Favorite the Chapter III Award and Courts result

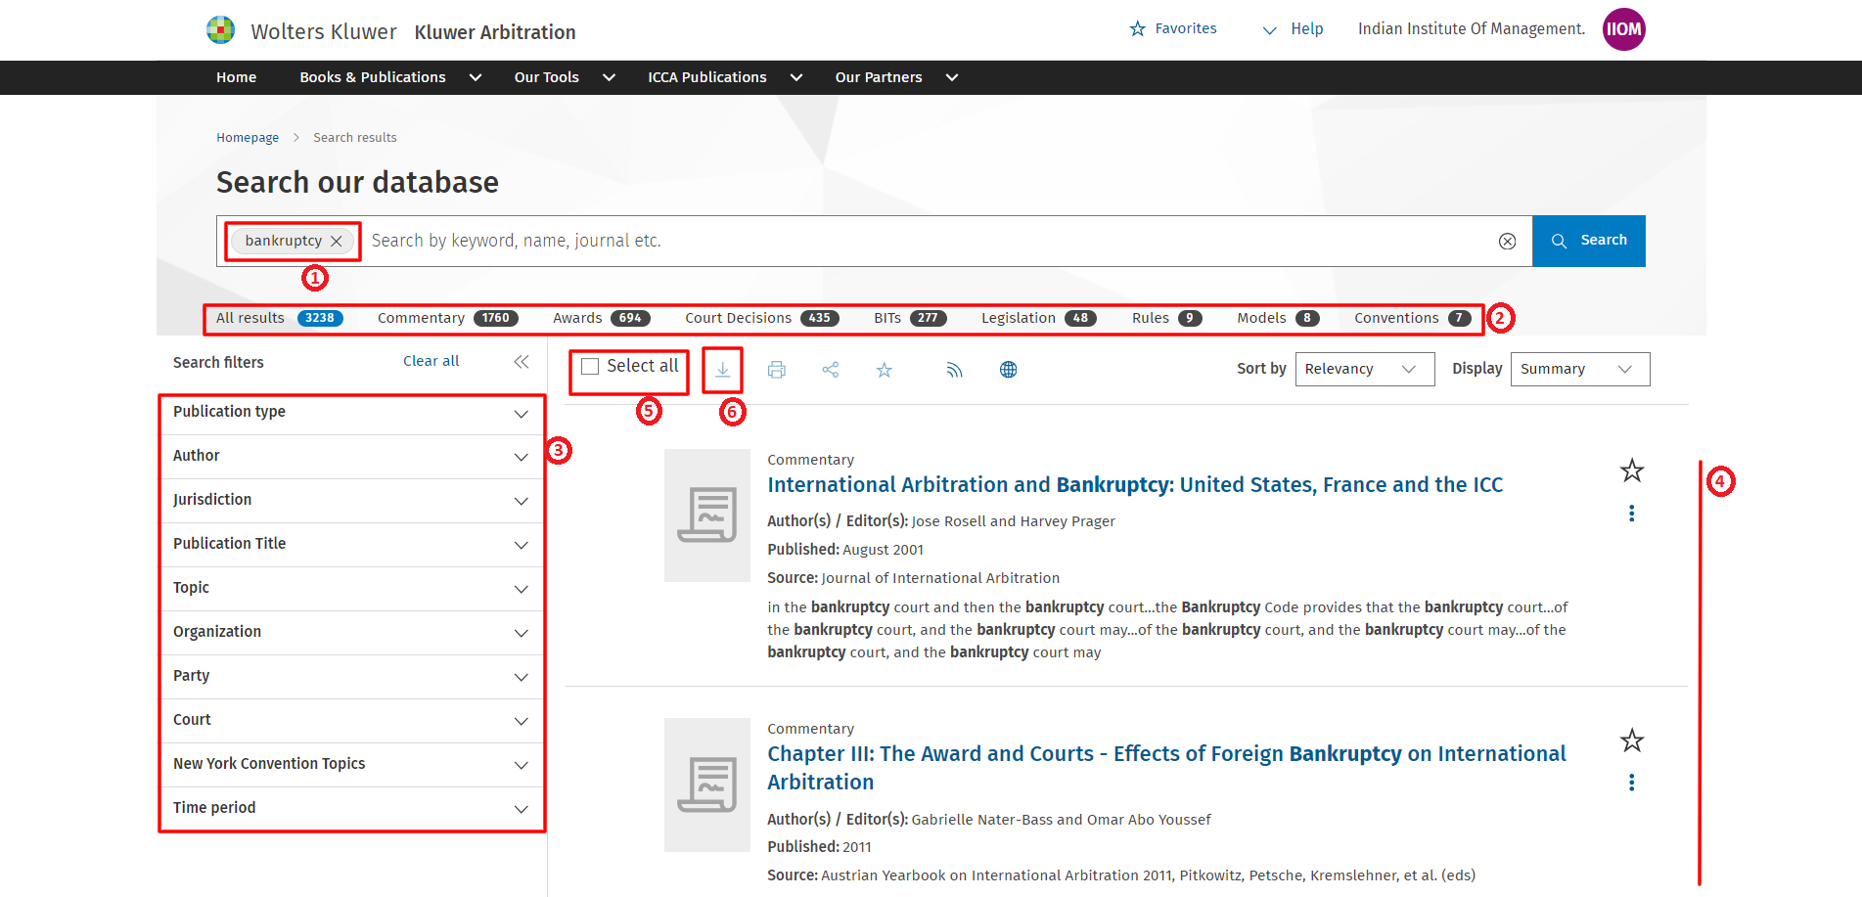tap(1632, 740)
